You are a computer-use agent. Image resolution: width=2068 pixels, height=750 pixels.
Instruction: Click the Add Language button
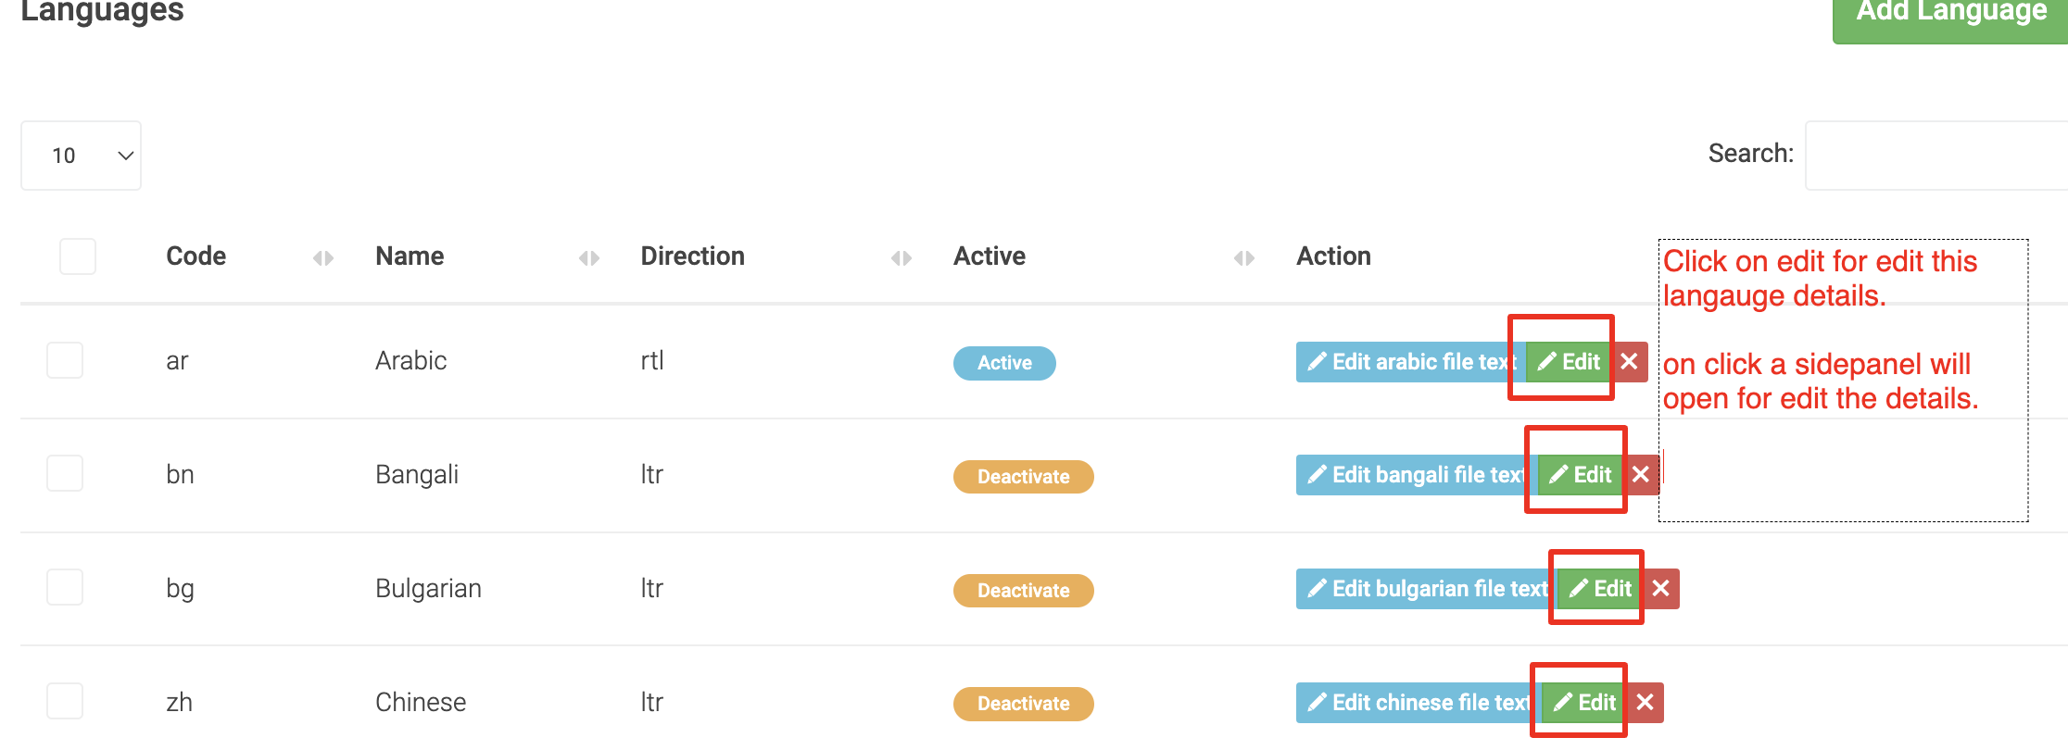pos(1950,13)
